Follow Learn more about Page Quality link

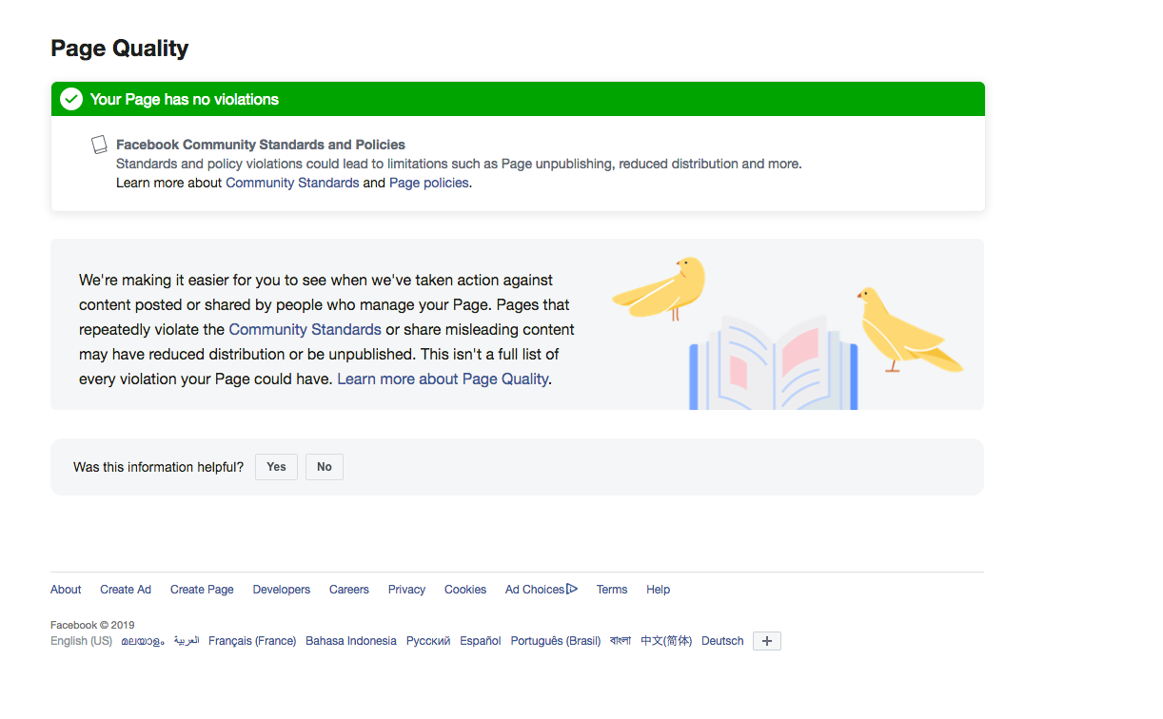[443, 379]
